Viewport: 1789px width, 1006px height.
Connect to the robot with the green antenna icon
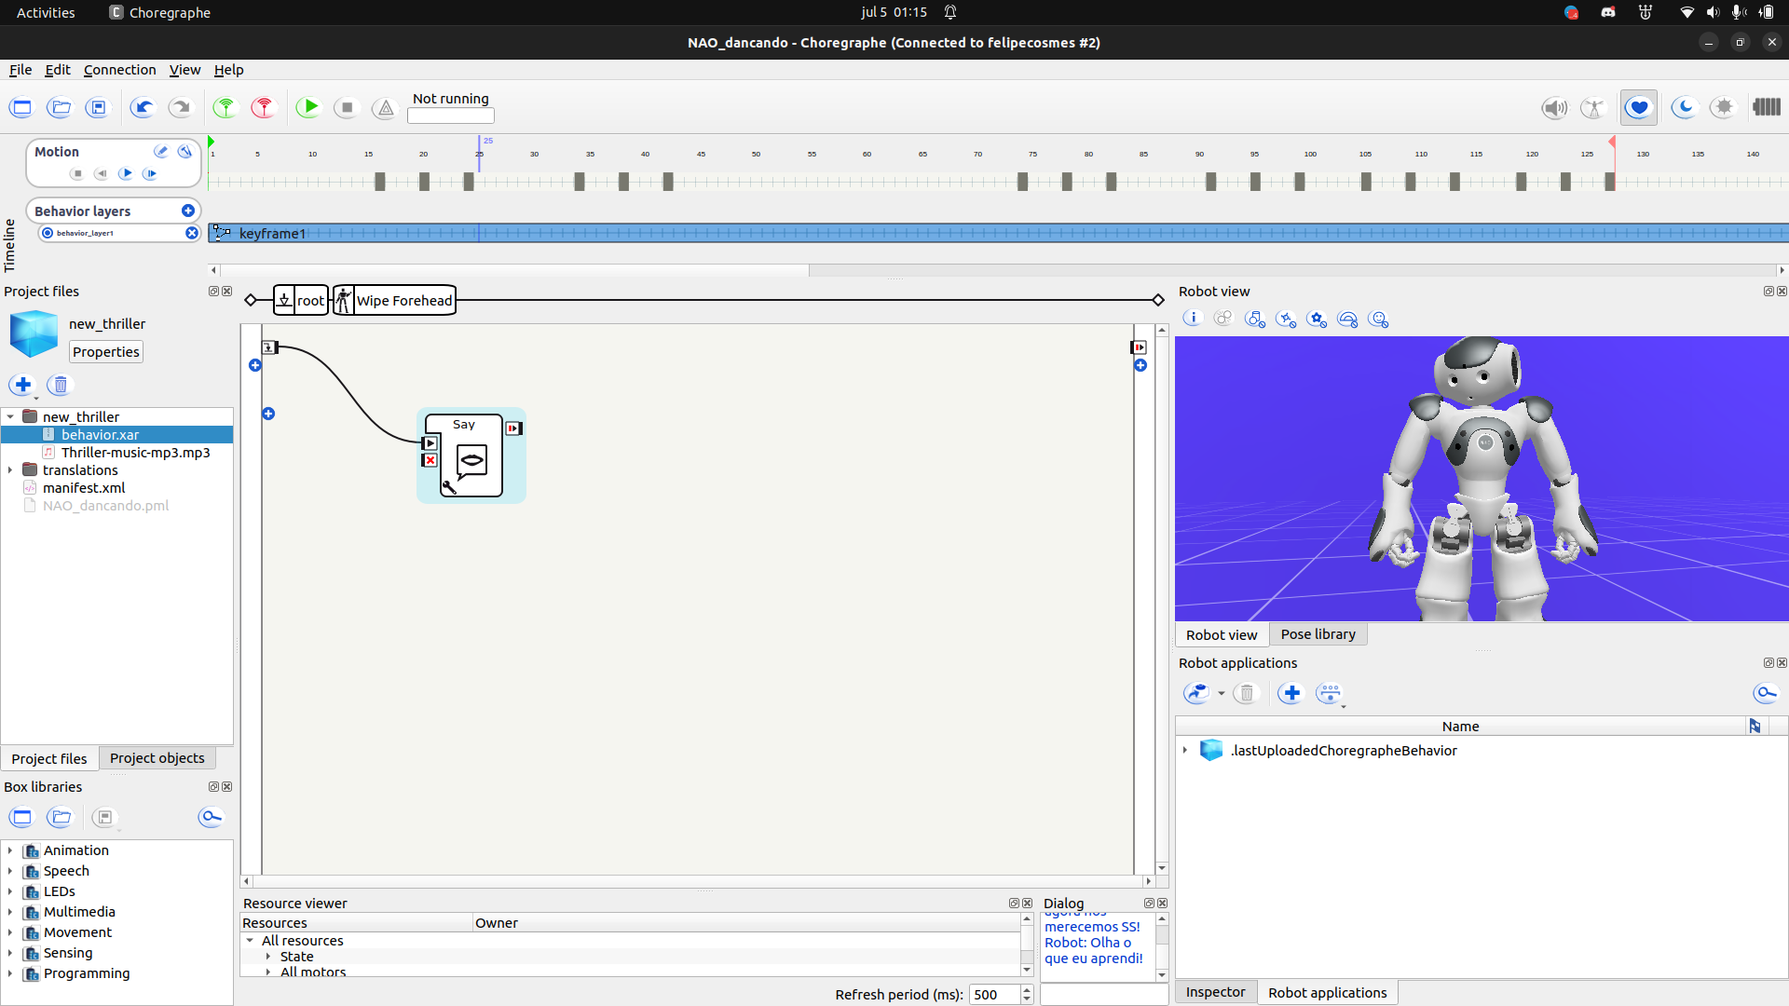[x=224, y=107]
